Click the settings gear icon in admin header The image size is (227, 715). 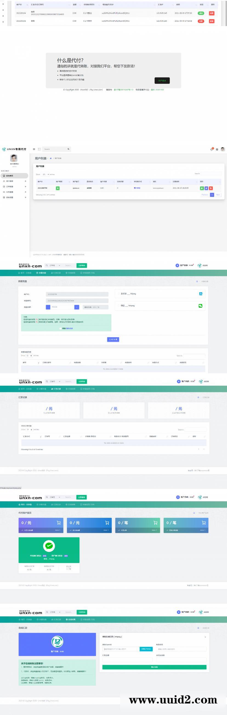tap(217, 149)
